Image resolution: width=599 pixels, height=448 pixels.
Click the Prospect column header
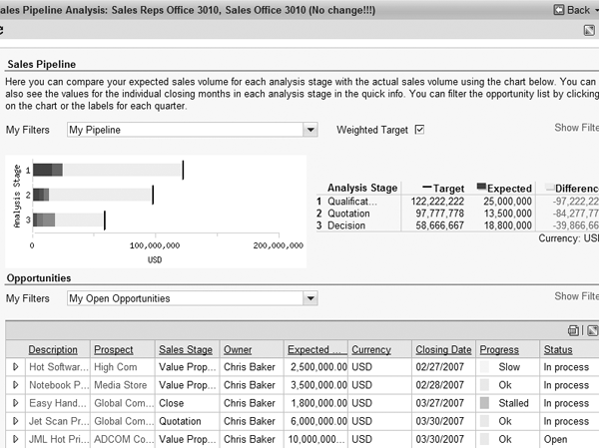113,350
